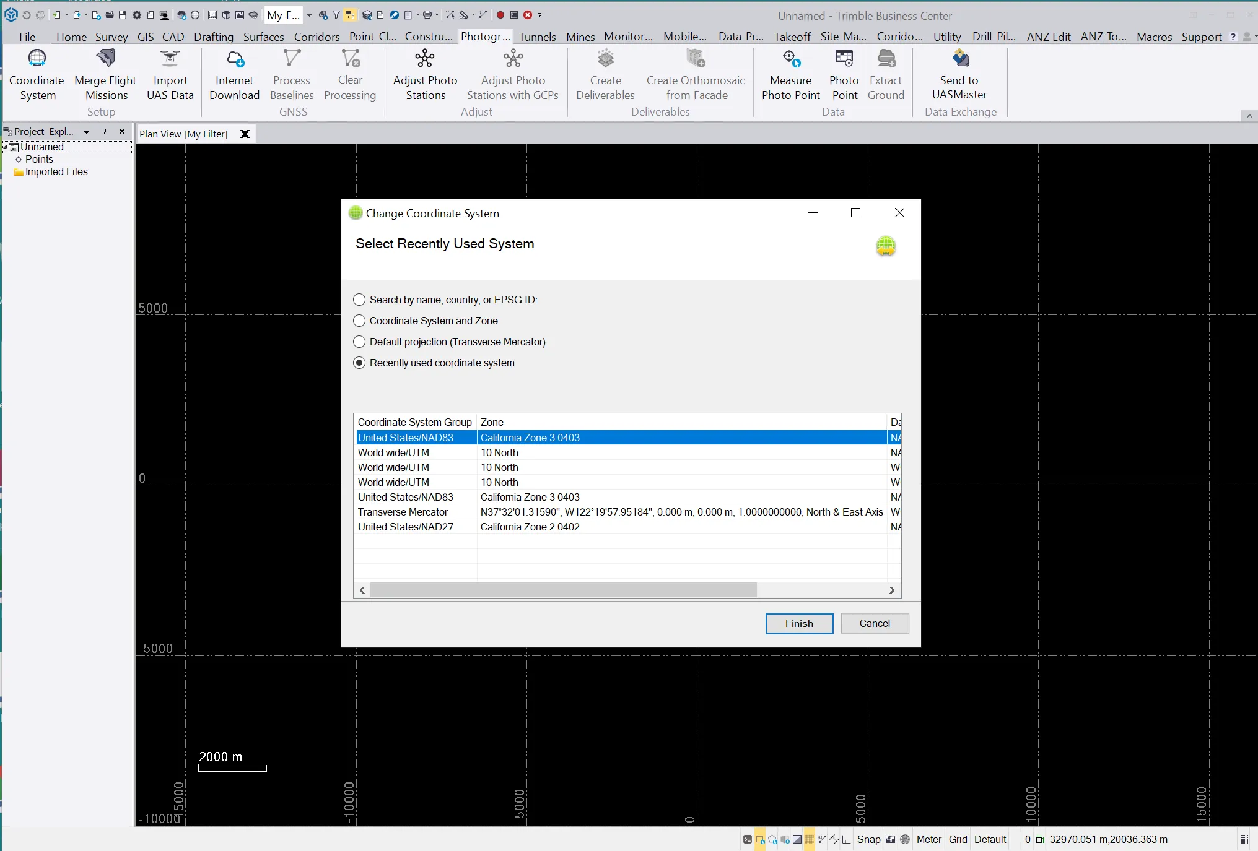Select the Transverse Mercator row

[627, 512]
